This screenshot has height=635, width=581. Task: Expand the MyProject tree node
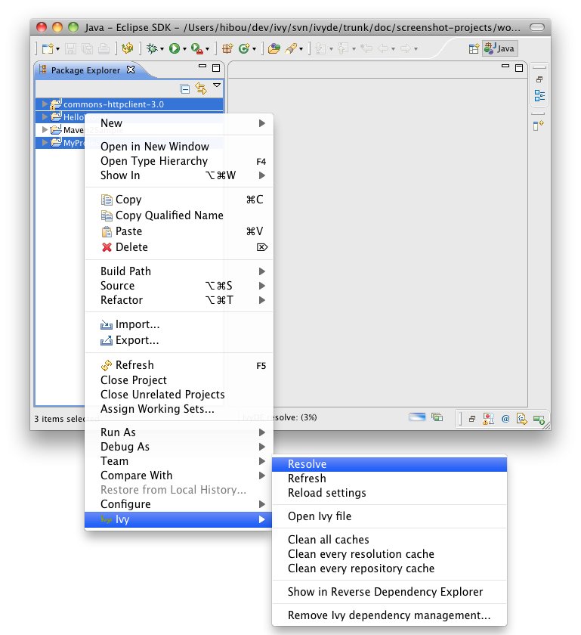click(x=45, y=142)
